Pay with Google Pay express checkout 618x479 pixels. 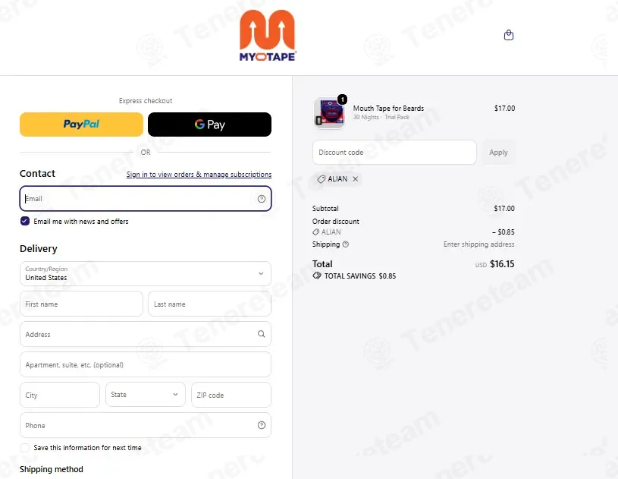point(209,124)
